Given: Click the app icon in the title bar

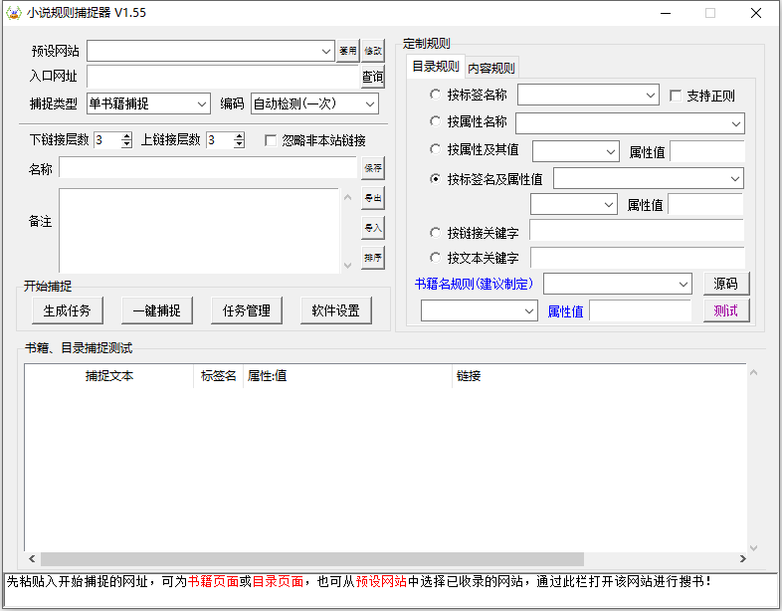Looking at the screenshot, I should pyautogui.click(x=14, y=13).
